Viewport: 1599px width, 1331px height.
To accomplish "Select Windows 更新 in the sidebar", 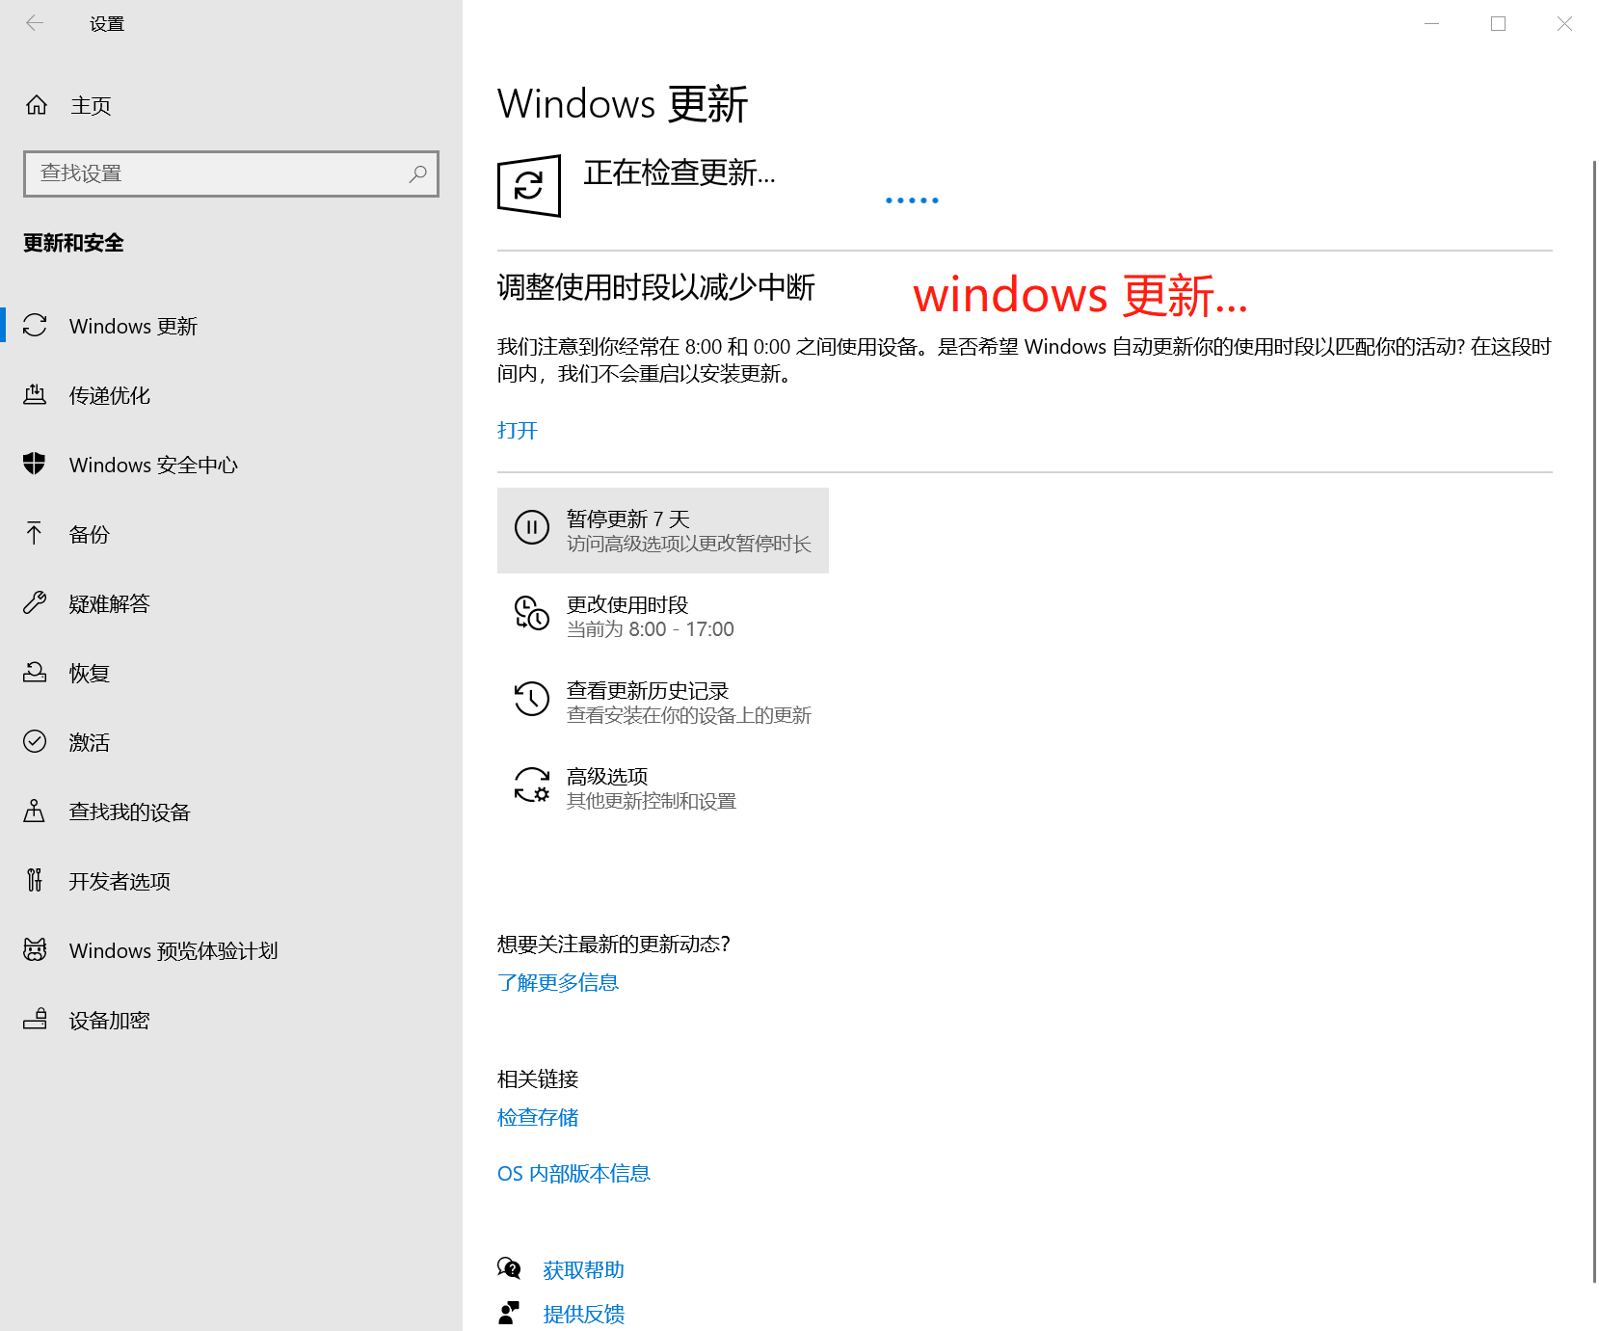I will pos(133,327).
